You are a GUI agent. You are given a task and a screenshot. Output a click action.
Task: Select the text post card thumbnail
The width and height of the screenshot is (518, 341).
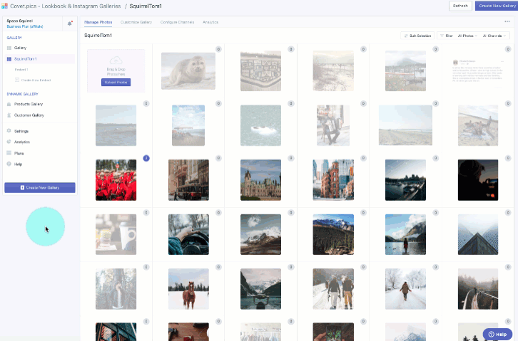[478, 71]
